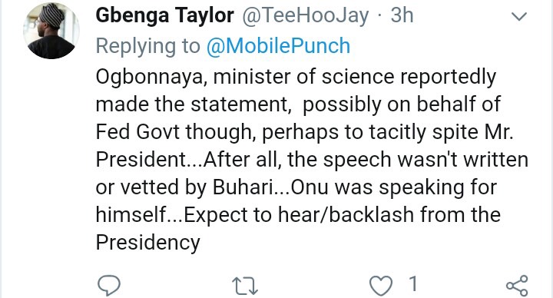Viewport: 553px width, 298px height.
Task: Visit the @TeeHooJay handle
Action: pyautogui.click(x=306, y=15)
